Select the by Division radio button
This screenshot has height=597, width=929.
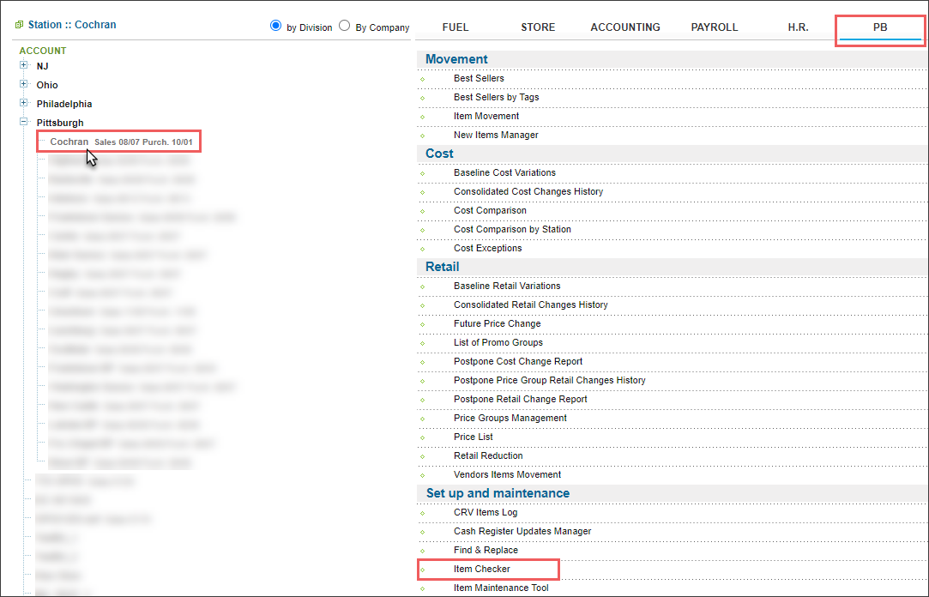tap(275, 26)
